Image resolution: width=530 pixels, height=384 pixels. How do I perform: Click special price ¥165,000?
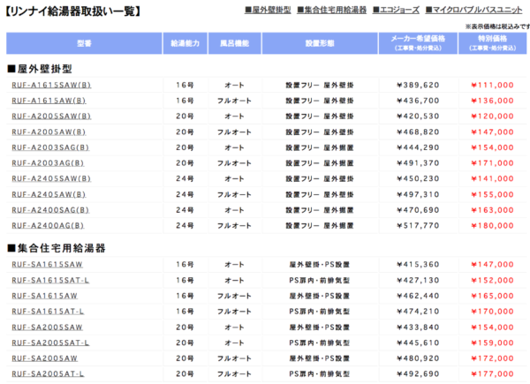[493, 296]
